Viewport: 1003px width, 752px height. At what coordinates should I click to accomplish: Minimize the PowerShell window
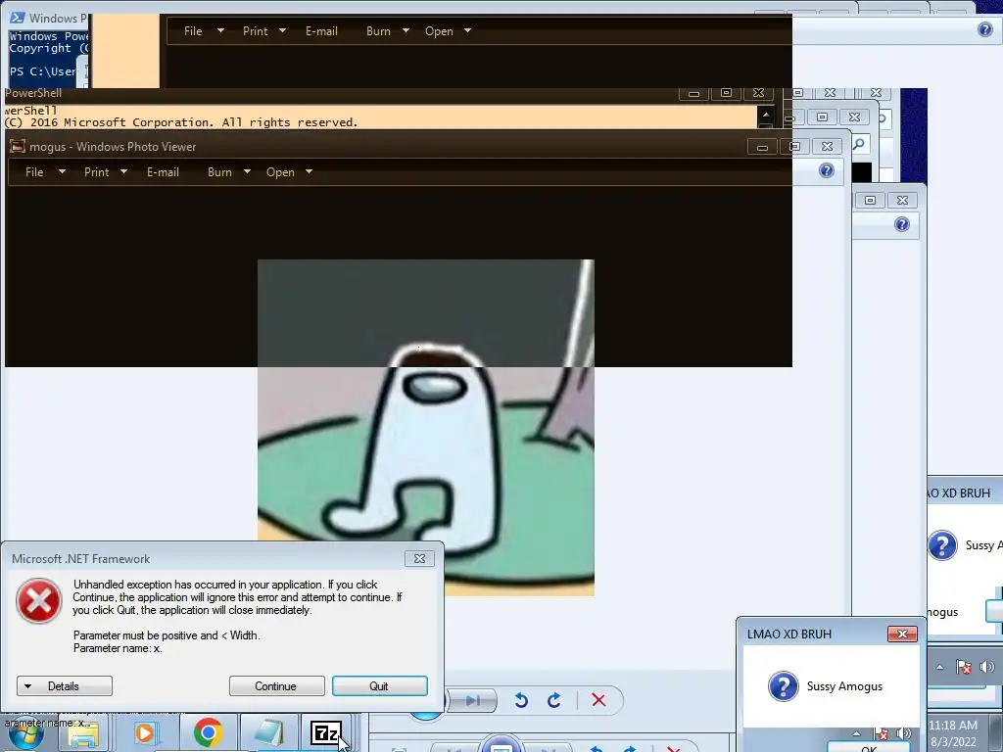coord(693,93)
